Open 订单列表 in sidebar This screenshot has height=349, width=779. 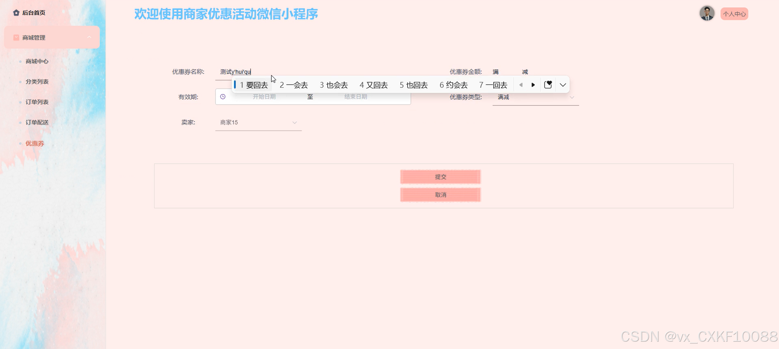[37, 102]
